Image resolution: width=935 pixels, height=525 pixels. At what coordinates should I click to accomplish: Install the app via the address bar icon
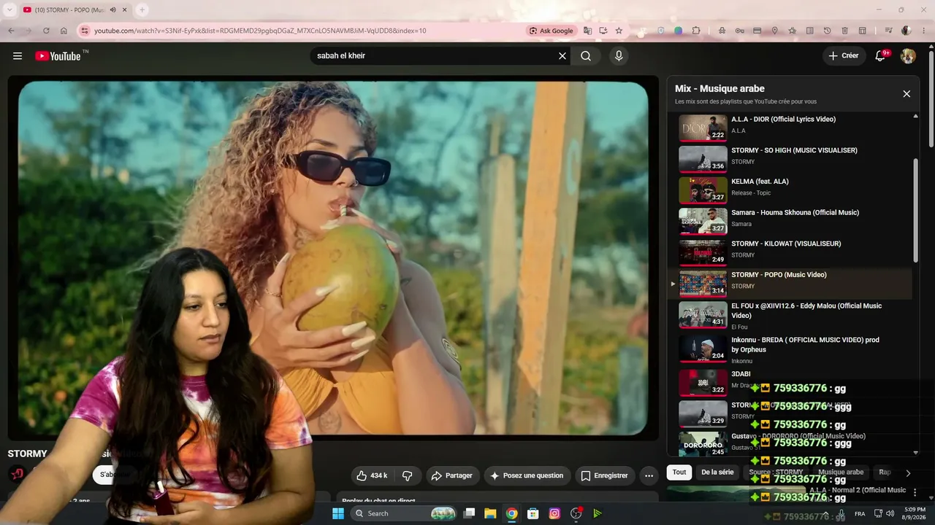click(603, 31)
